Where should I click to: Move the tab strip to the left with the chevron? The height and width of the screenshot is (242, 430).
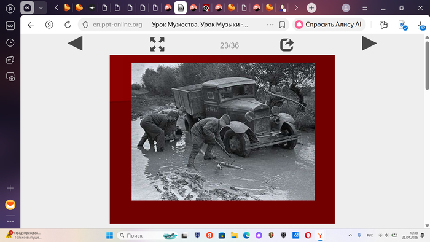click(57, 7)
